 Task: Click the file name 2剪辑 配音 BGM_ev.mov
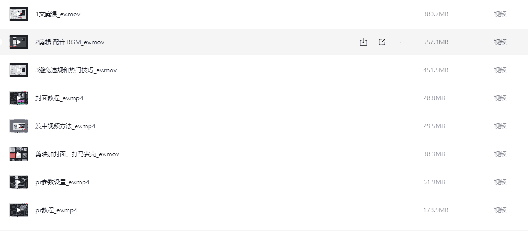70,42
